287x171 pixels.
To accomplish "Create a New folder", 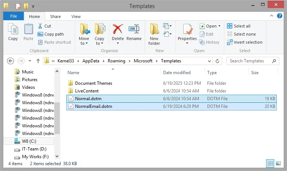I will [x=154, y=34].
